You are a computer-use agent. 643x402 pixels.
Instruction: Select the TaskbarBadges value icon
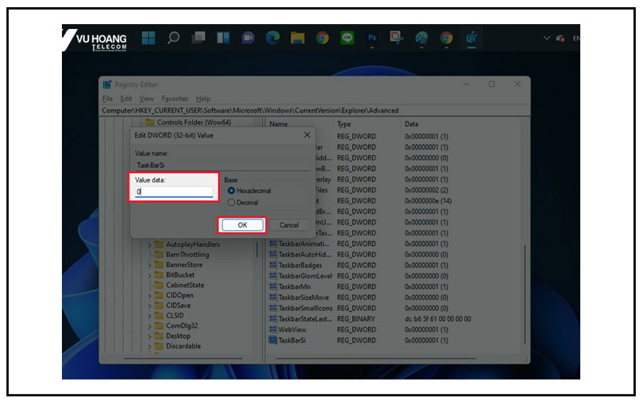point(272,265)
